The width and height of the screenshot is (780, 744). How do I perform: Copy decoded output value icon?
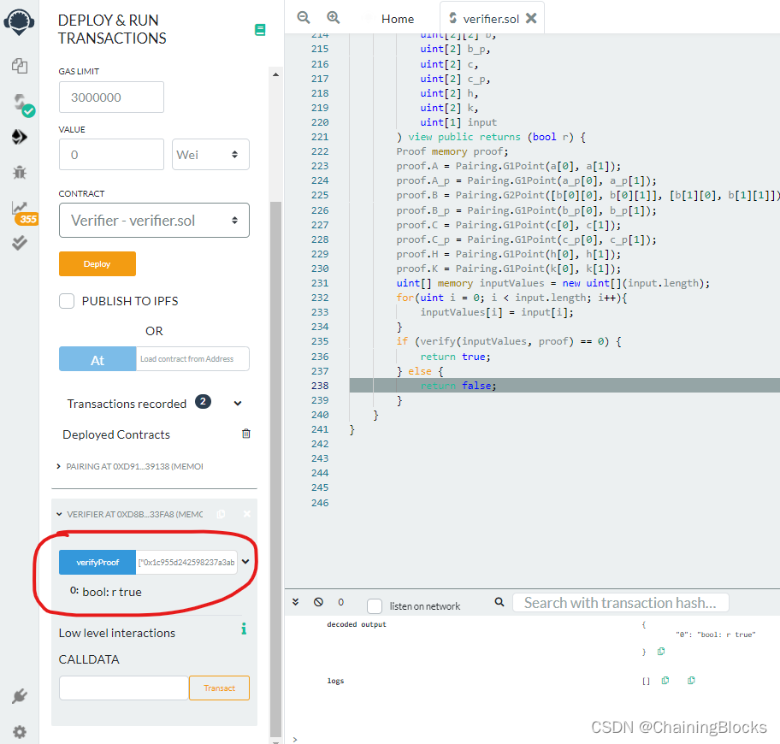[660, 652]
